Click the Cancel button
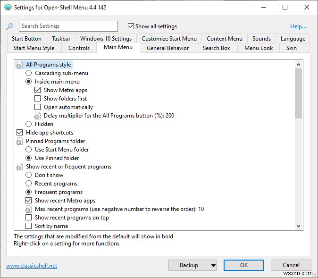Image resolution: width=318 pixels, height=278 pixels. pyautogui.click(x=291, y=265)
